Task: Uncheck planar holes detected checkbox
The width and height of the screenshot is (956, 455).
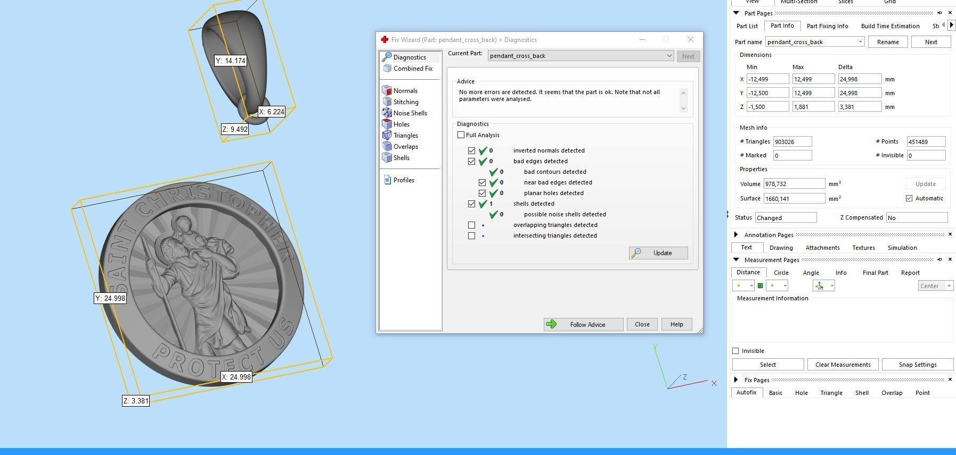Action: click(x=483, y=193)
